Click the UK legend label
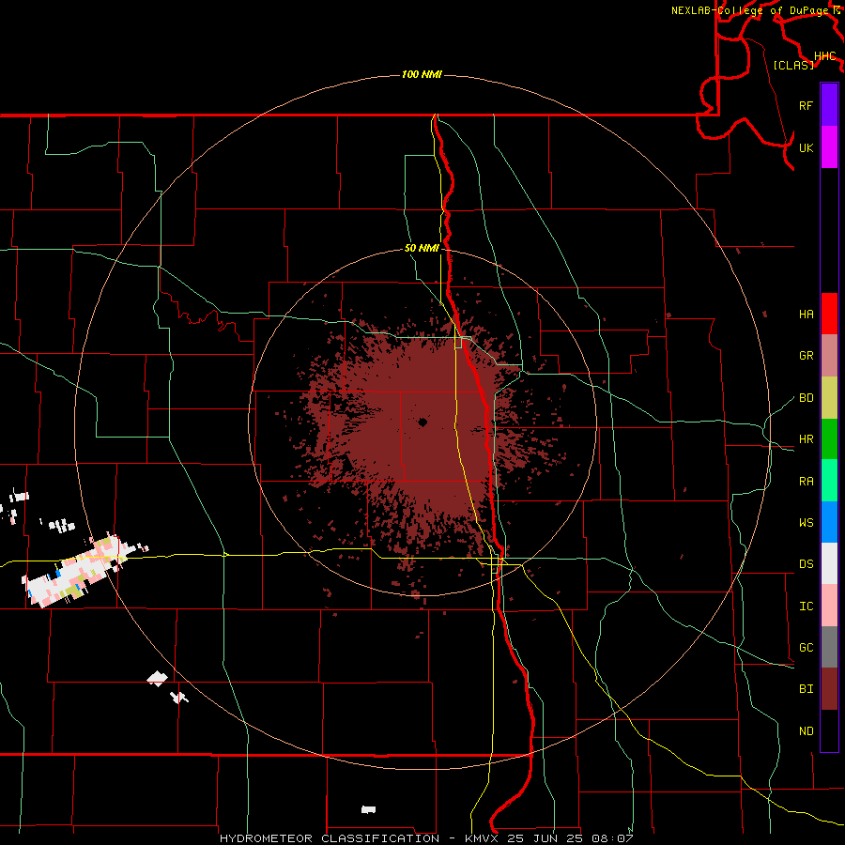 pos(806,147)
